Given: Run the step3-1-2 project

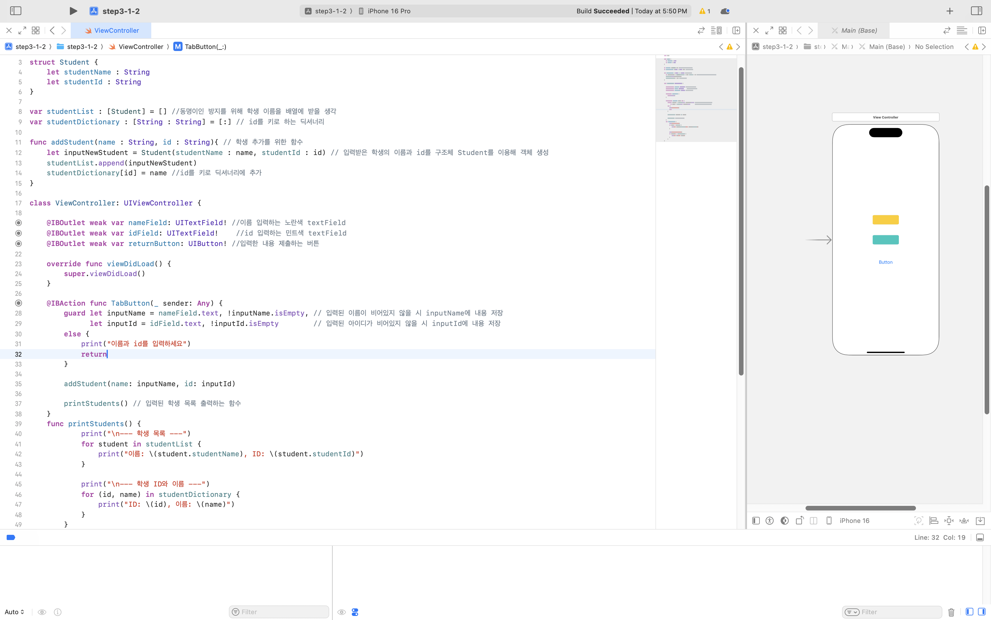Looking at the screenshot, I should pos(73,11).
